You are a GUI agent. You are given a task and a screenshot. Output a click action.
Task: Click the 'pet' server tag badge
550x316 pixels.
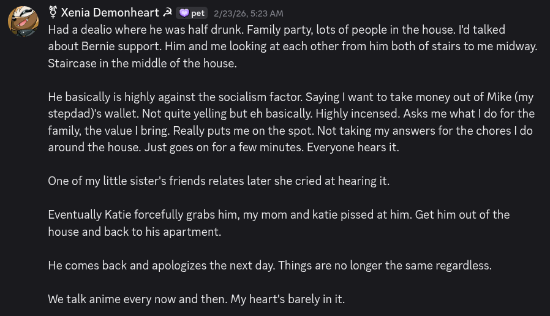coord(192,13)
